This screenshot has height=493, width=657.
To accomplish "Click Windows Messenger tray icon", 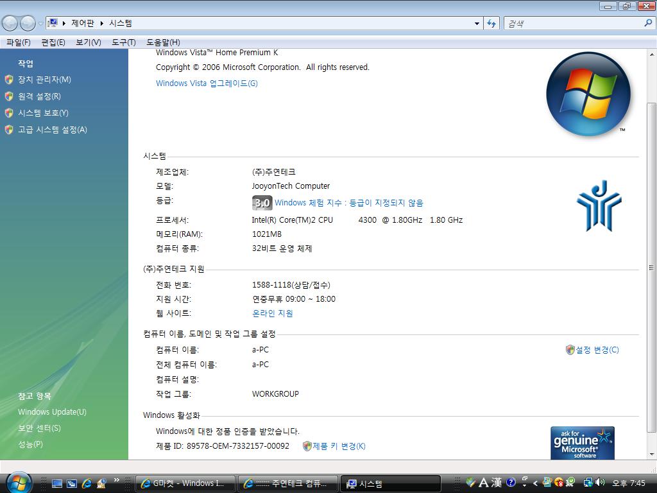I will click(547, 481).
